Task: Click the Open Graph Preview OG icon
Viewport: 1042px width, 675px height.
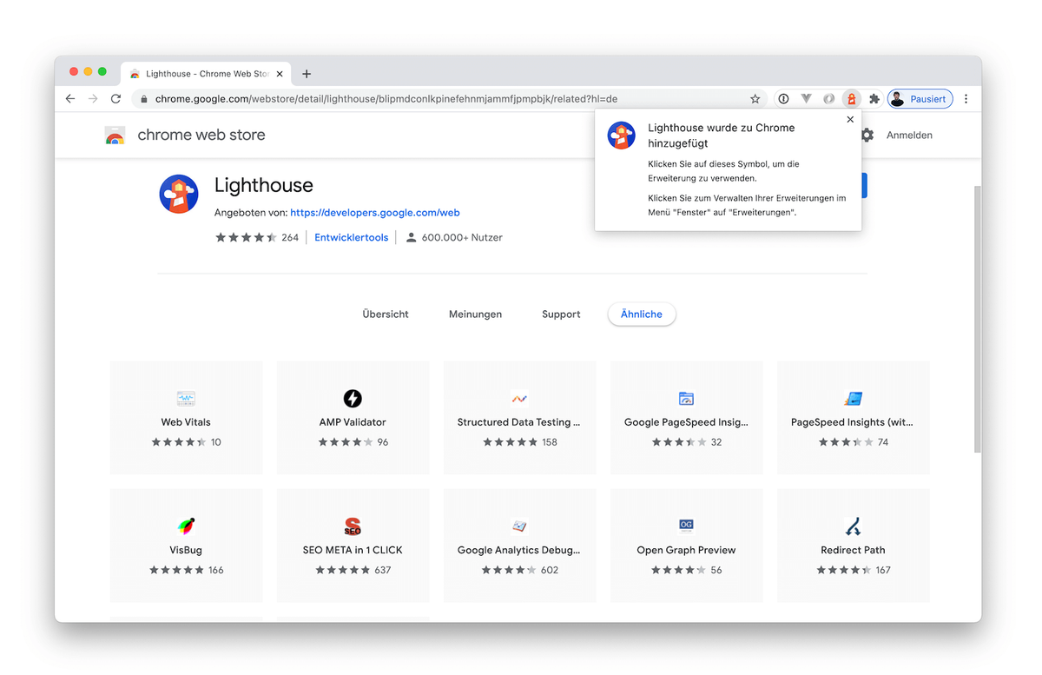Action: click(x=686, y=525)
